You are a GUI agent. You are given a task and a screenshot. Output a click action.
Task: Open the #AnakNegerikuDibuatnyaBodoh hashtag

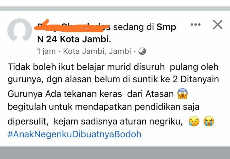[74, 134]
